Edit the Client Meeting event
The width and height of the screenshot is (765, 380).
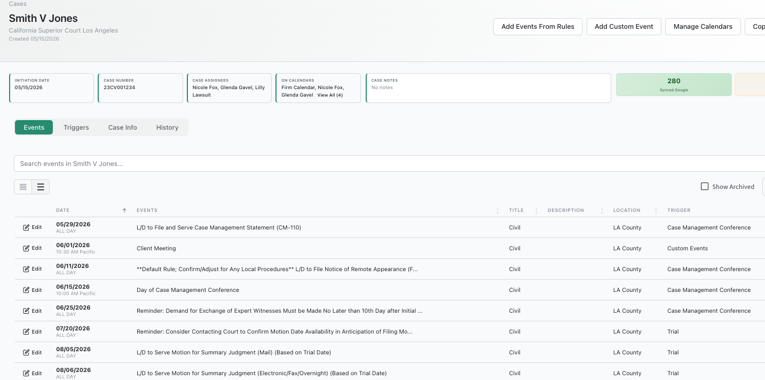tap(32, 248)
